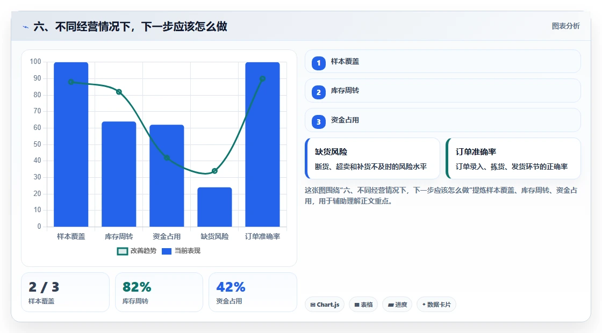This screenshot has height=333, width=602.
Task: Click the 缺货风险 blue bar in chart
Action: coord(214,207)
